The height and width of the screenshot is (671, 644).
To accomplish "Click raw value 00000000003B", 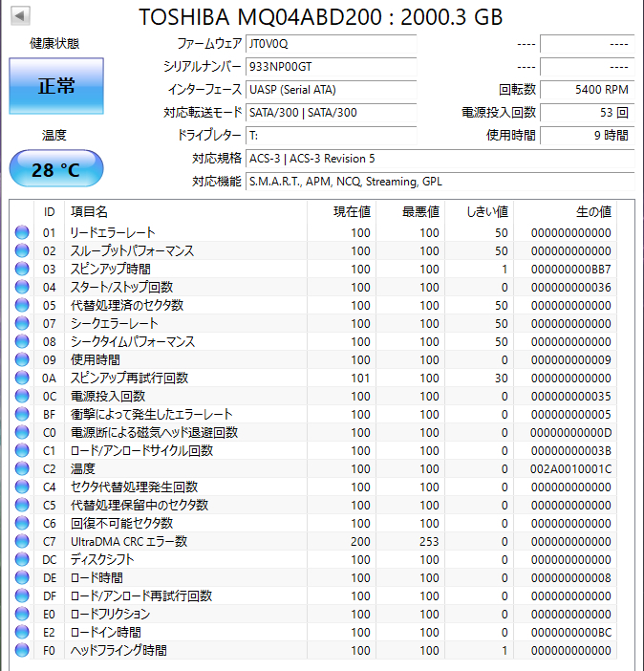I will [x=570, y=451].
